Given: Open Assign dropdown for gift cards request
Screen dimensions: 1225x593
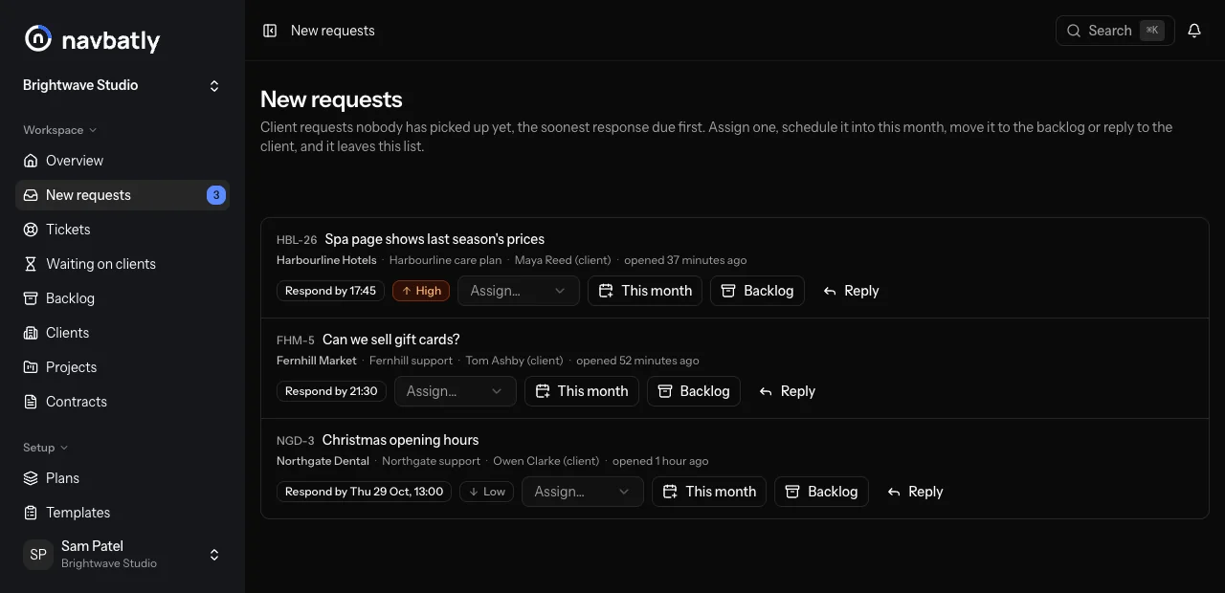Looking at the screenshot, I should point(456,391).
